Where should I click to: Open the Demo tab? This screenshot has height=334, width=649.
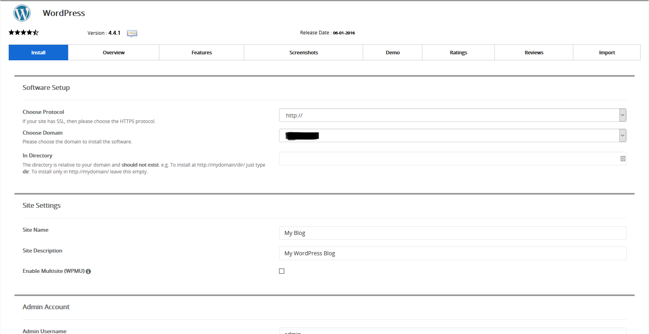pyautogui.click(x=393, y=52)
